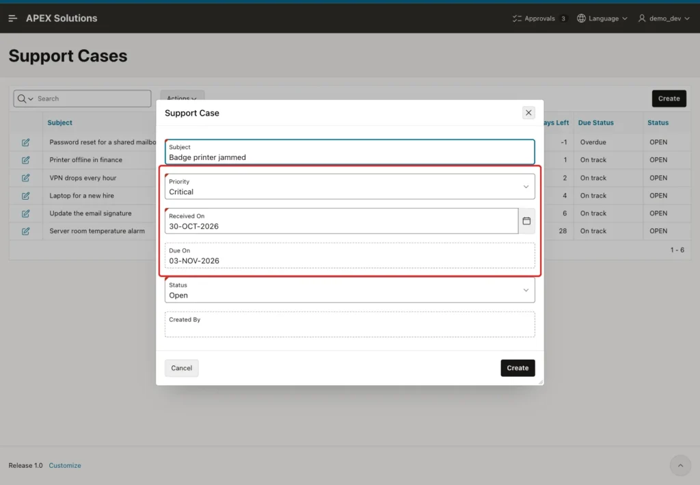This screenshot has height=485, width=700.
Task: Click Cancel in the dialog
Action: point(181,368)
